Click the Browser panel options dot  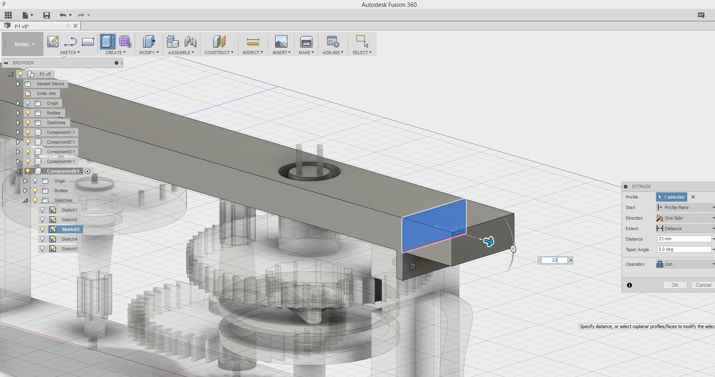tap(116, 63)
